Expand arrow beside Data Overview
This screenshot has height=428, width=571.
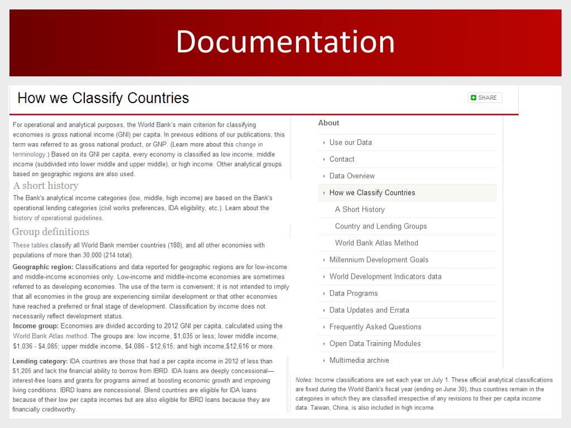pos(324,176)
